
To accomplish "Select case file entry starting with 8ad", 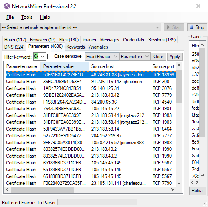I will [195, 155].
